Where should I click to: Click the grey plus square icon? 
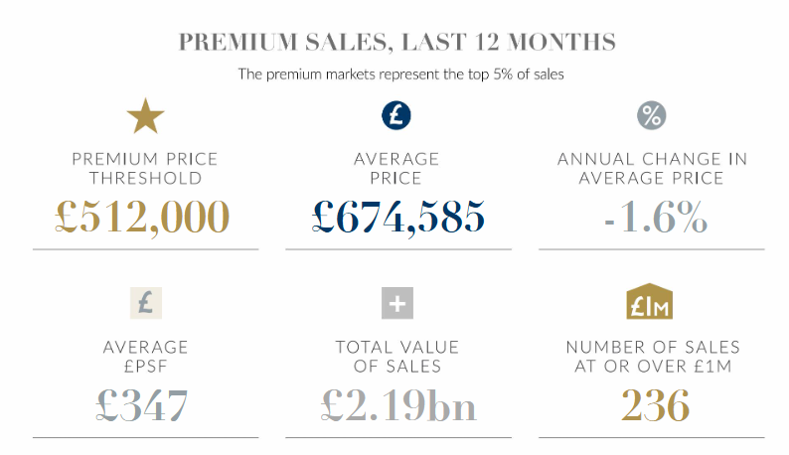(x=396, y=303)
